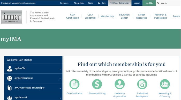Open the Membership menu
This screenshot has width=181, height=100.
click(107, 16)
